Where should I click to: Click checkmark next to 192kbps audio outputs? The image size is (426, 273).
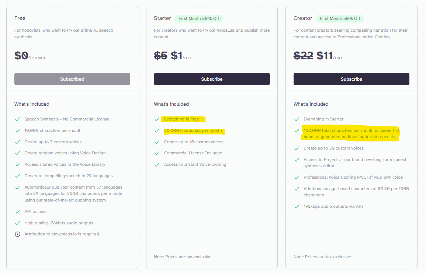tap(297, 206)
